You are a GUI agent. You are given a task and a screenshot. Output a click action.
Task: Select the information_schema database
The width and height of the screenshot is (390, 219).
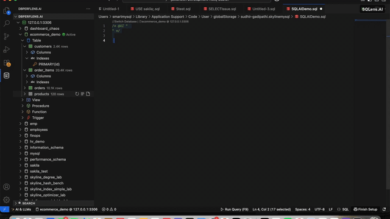[46, 147]
